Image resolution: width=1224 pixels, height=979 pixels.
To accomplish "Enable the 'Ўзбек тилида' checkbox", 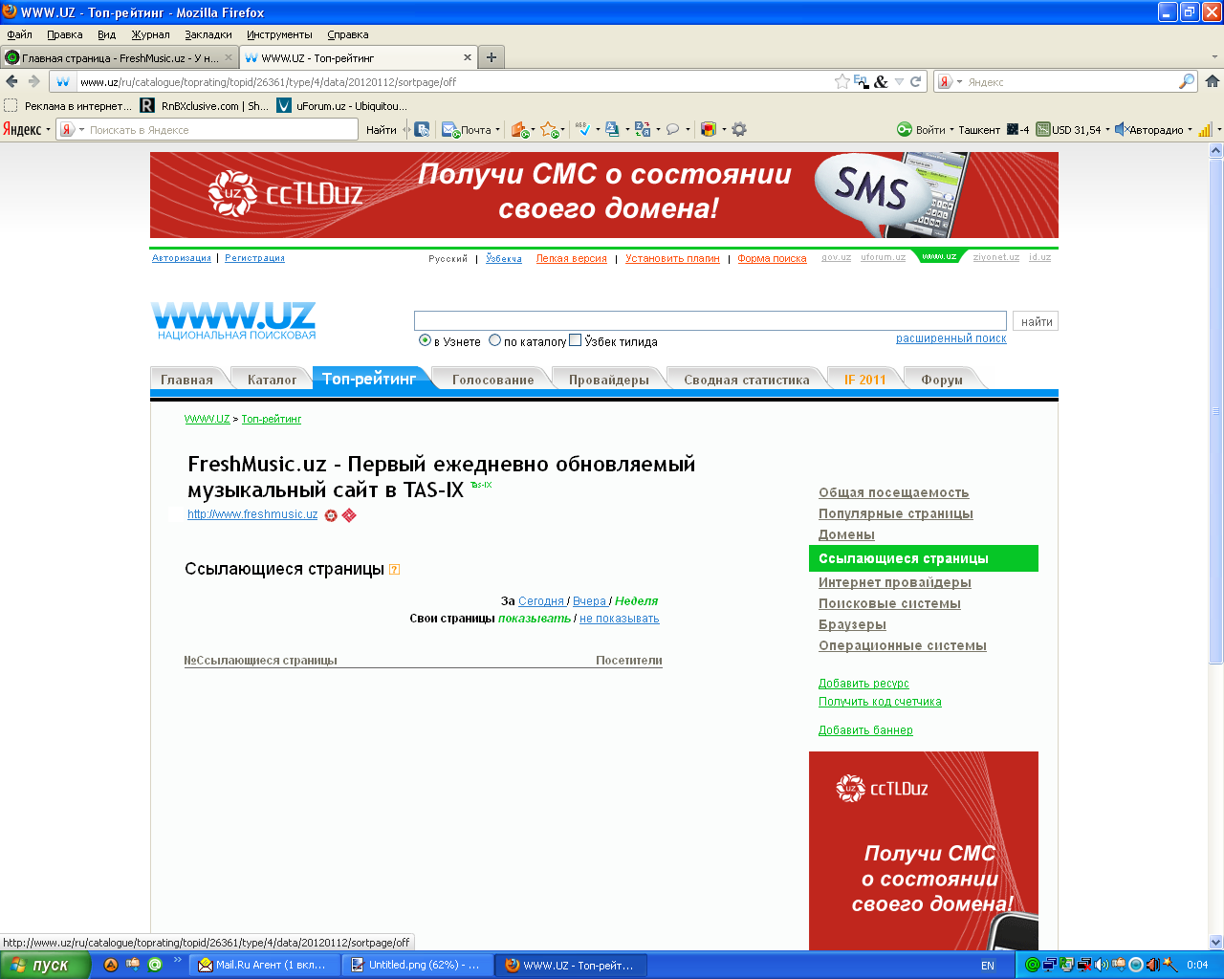I will (575, 340).
